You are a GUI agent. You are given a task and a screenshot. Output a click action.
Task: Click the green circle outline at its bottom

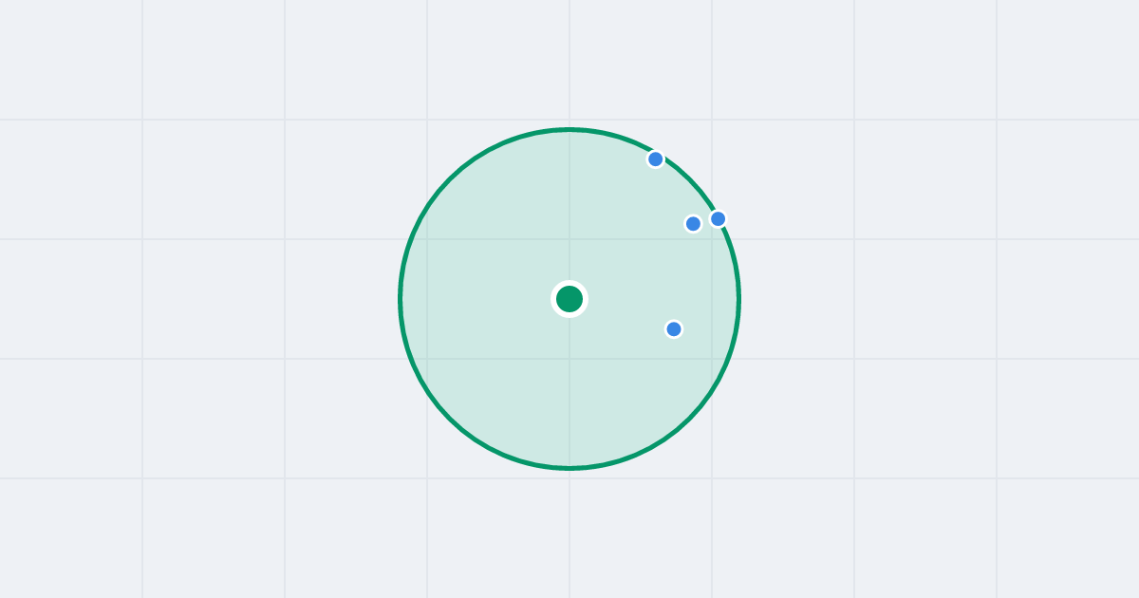tap(569, 468)
